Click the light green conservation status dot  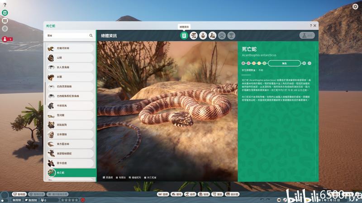[264, 63]
